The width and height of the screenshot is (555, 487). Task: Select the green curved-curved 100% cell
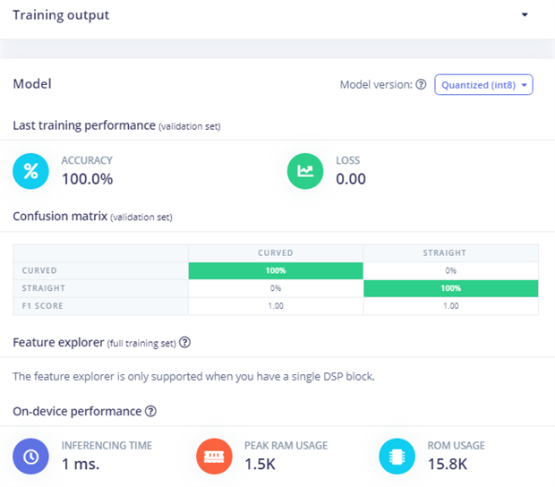click(276, 270)
